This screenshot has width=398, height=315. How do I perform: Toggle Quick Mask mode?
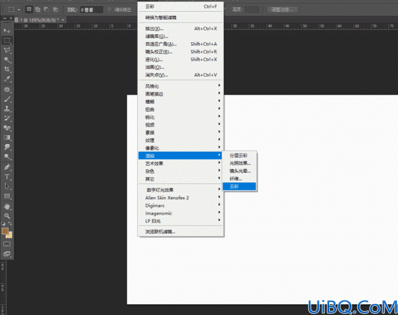(7, 244)
